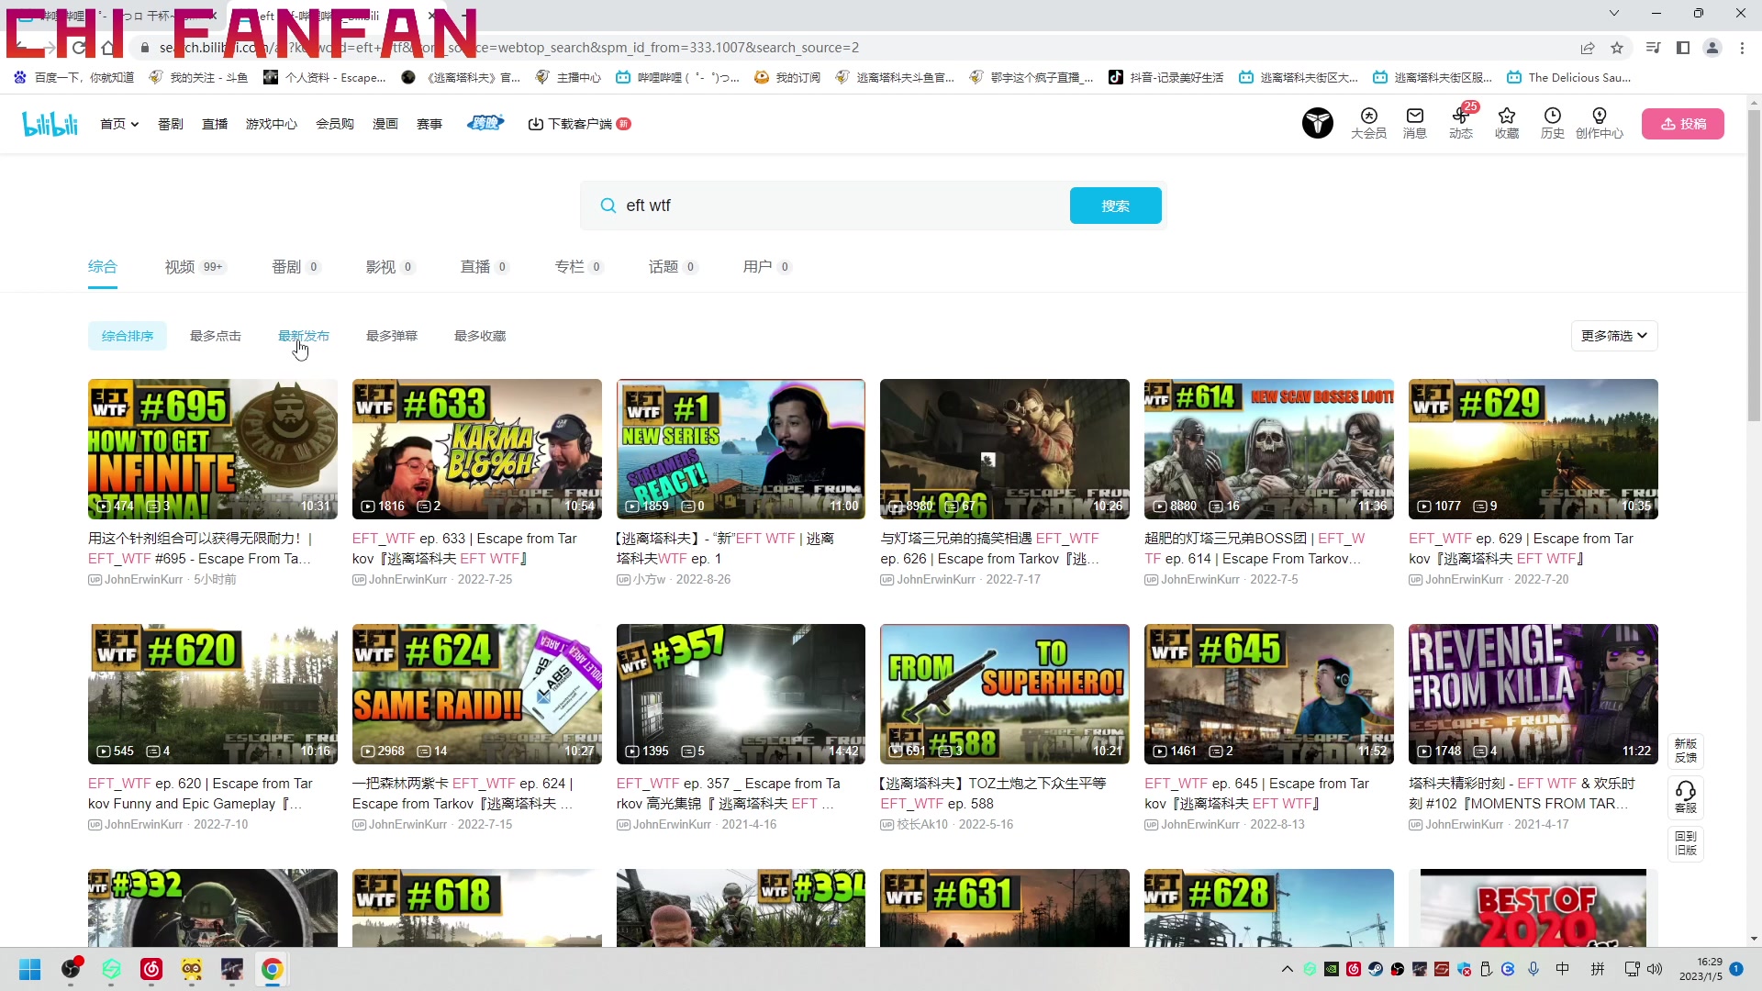Open the 漫画 navigation link
Viewport: 1762px width, 991px height.
click(x=385, y=124)
